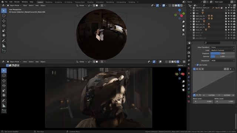This screenshot has height=133, width=237.
Task: Open Add menu in top viewport
Action: point(37,6)
